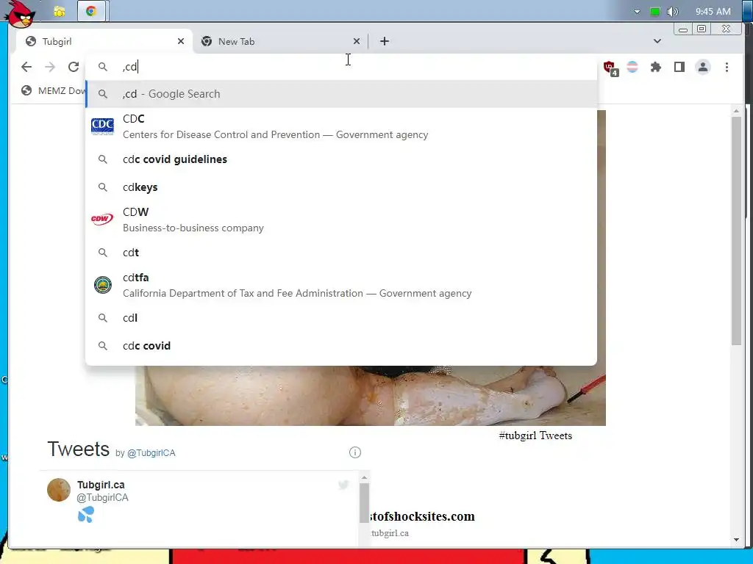Open the Chrome three-dot menu

pos(727,67)
